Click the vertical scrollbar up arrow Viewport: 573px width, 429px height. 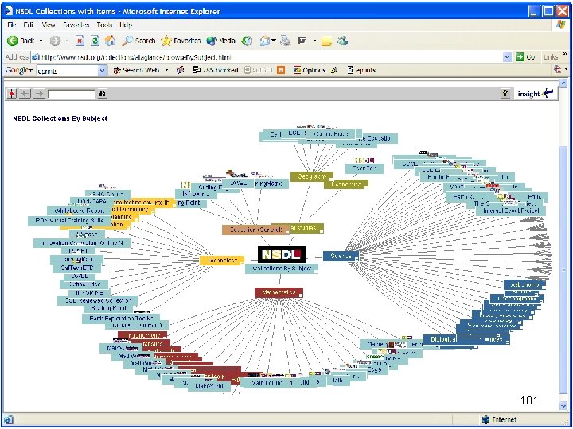[x=563, y=83]
